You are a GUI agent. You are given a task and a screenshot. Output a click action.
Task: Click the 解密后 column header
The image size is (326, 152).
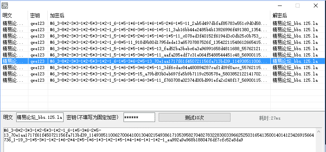point(298,15)
